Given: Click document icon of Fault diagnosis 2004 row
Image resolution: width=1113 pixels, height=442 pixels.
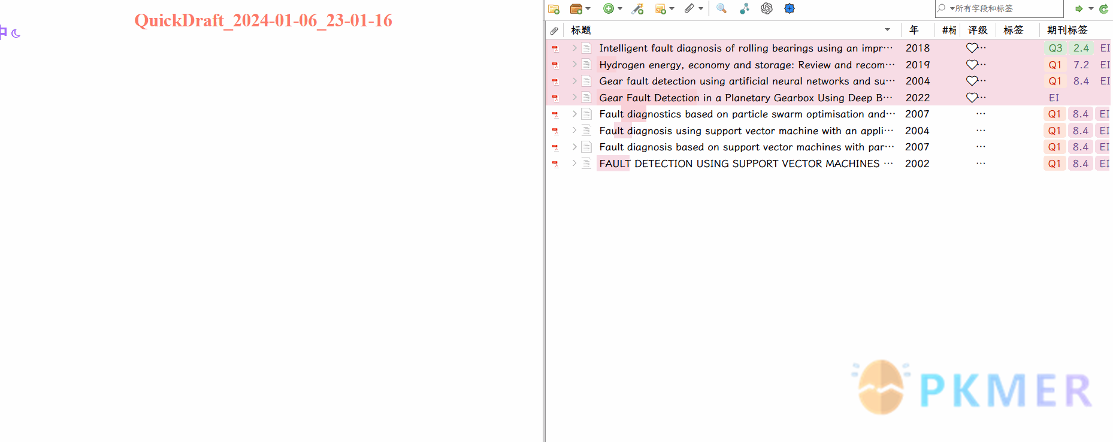Looking at the screenshot, I should click(x=587, y=131).
